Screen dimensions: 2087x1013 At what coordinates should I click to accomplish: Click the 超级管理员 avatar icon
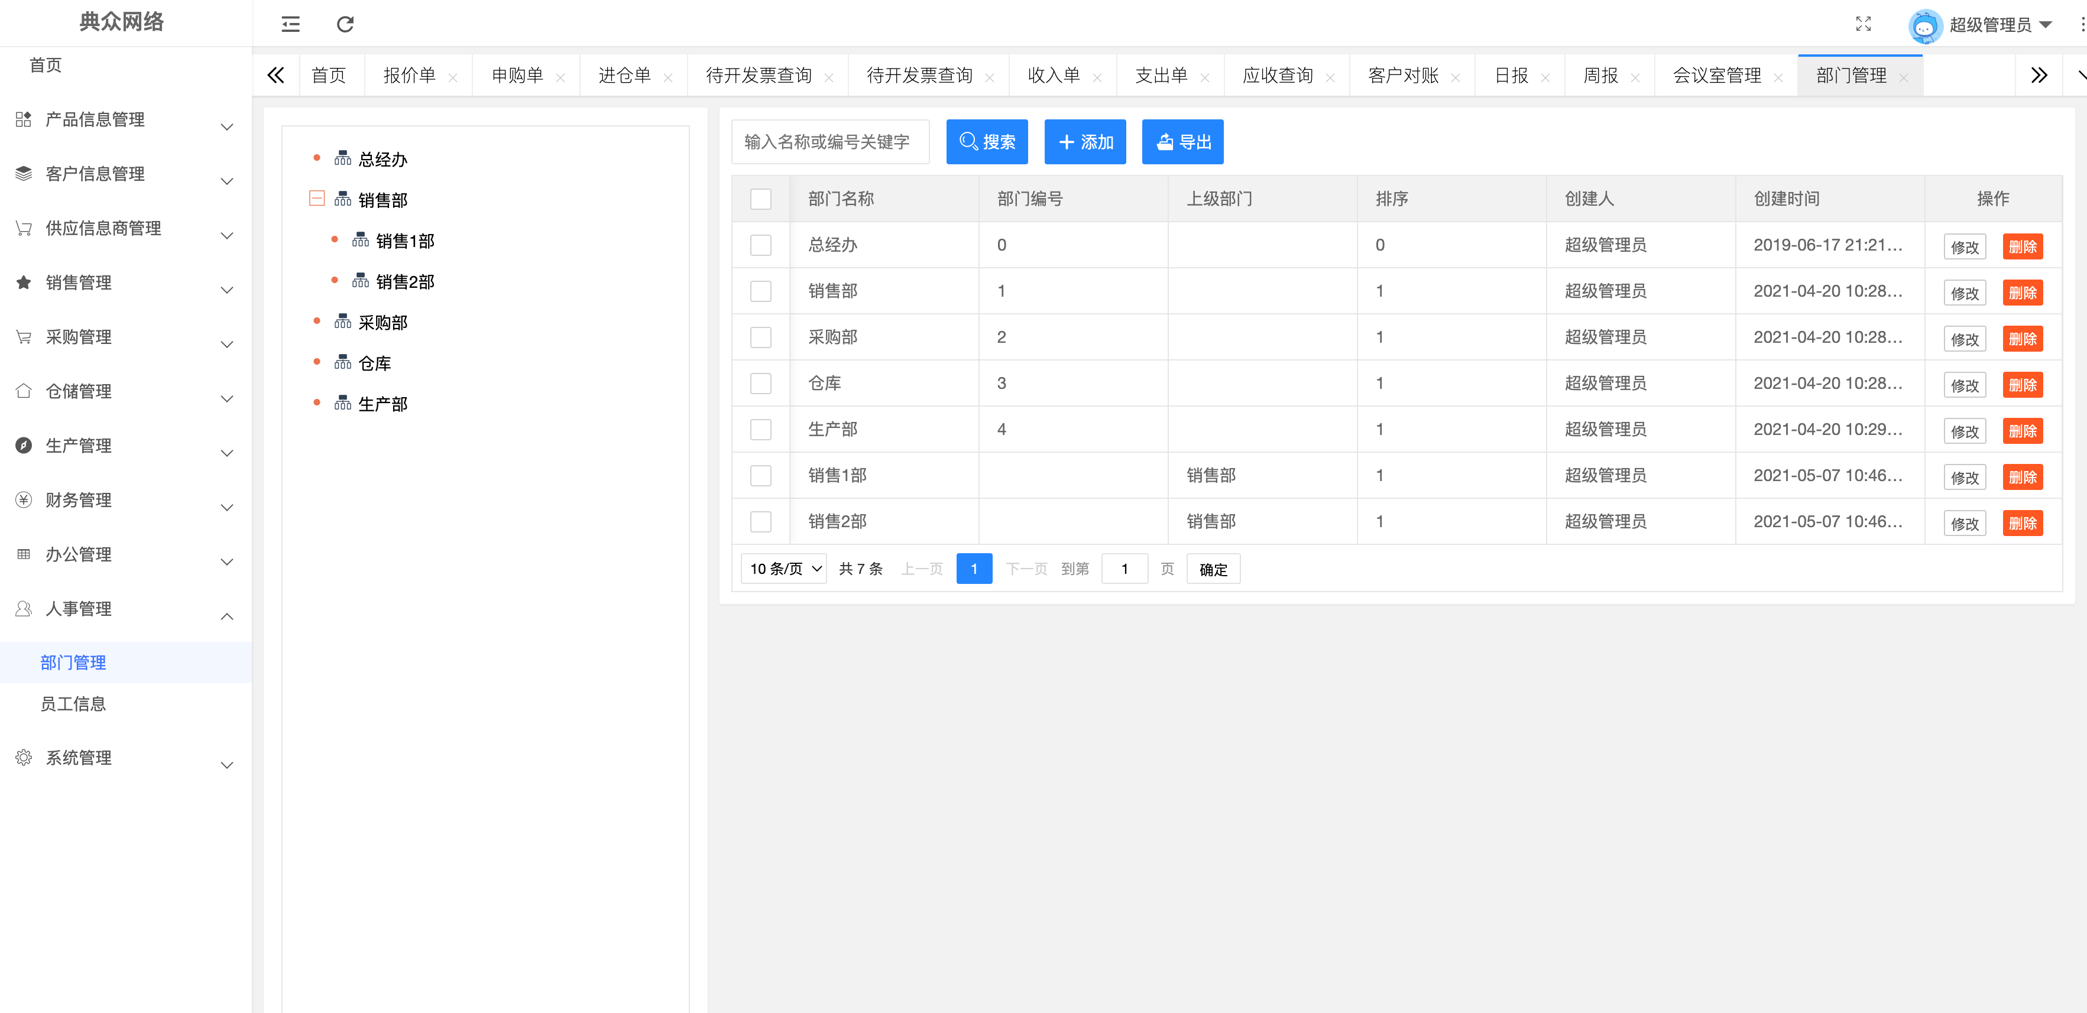1925,26
